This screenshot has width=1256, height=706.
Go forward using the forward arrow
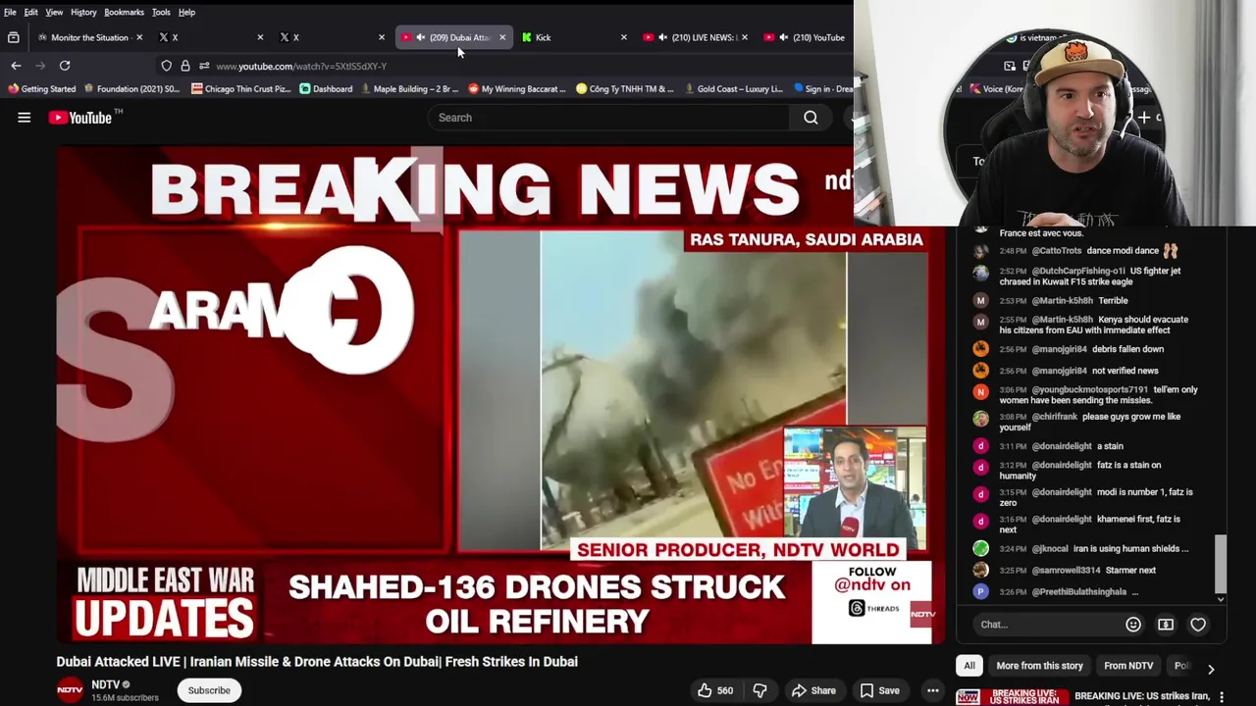coord(40,66)
